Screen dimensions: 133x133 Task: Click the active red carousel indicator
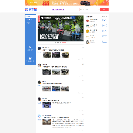tap(64, 43)
